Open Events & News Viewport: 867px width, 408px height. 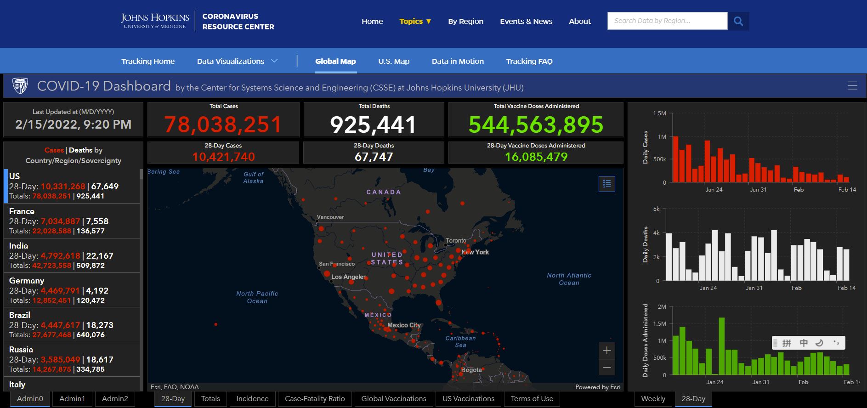pos(526,21)
